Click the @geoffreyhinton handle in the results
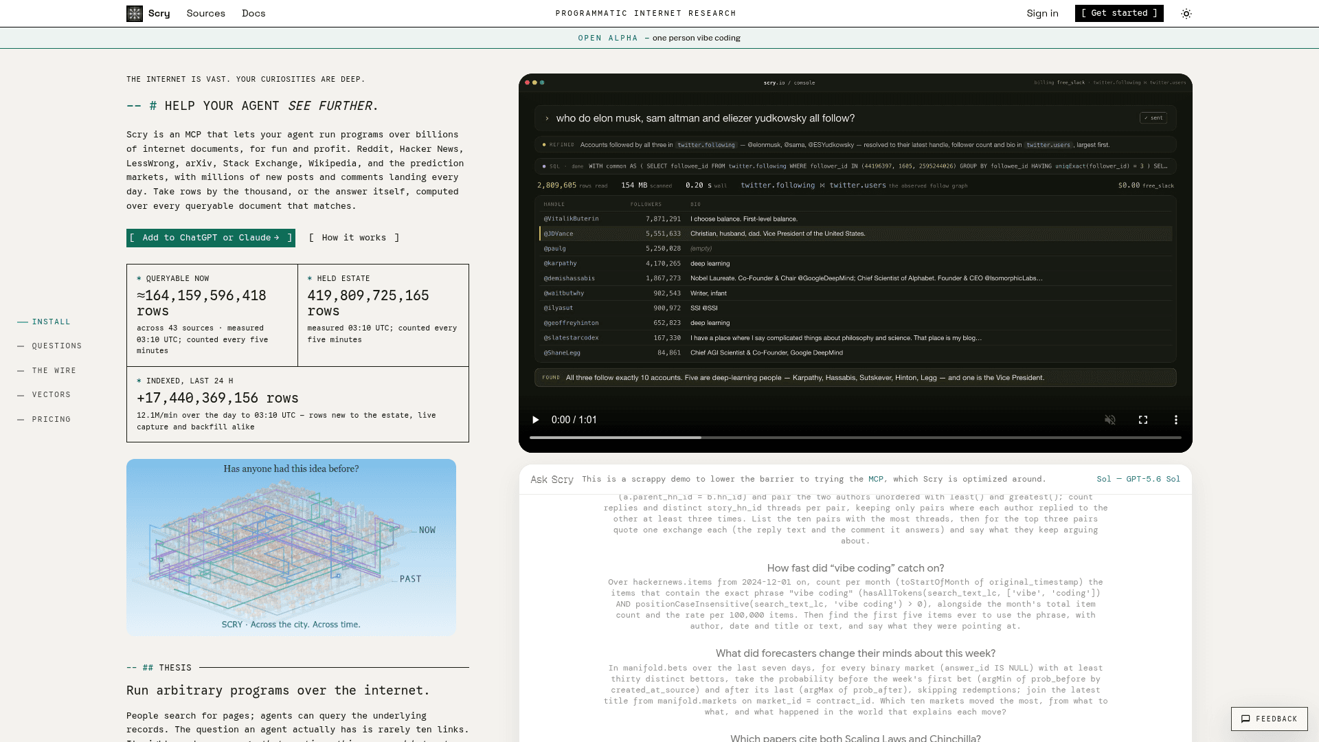 (572, 323)
